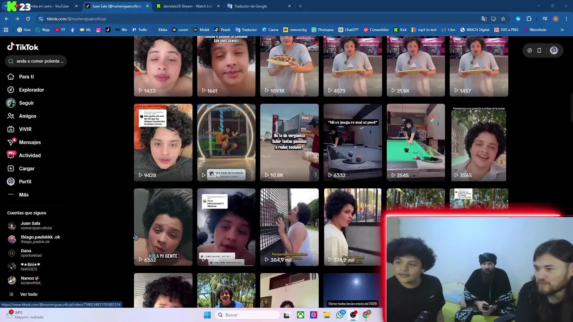This screenshot has width=573, height=322.
Task: Open video with 374,2 mil views
Action: click(x=353, y=227)
